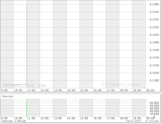Pick the 0,1460 price axis value
This screenshot has width=162, height=124.
154,50
